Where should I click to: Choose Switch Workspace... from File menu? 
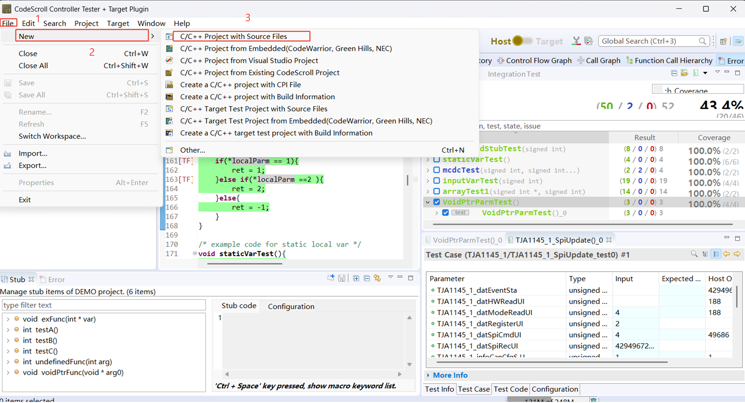click(52, 136)
